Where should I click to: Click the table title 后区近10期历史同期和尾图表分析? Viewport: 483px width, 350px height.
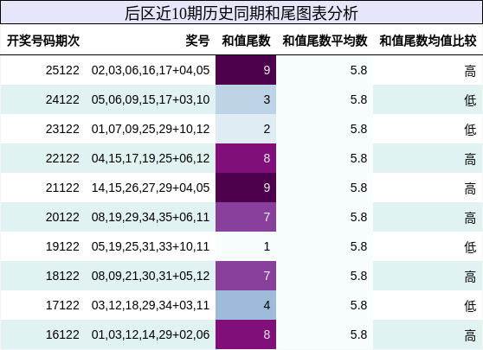click(241, 14)
